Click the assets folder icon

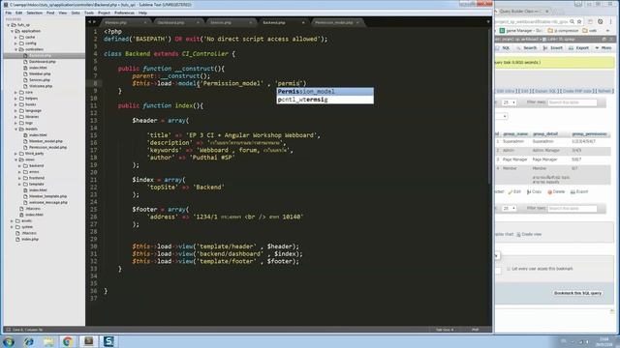17,220
